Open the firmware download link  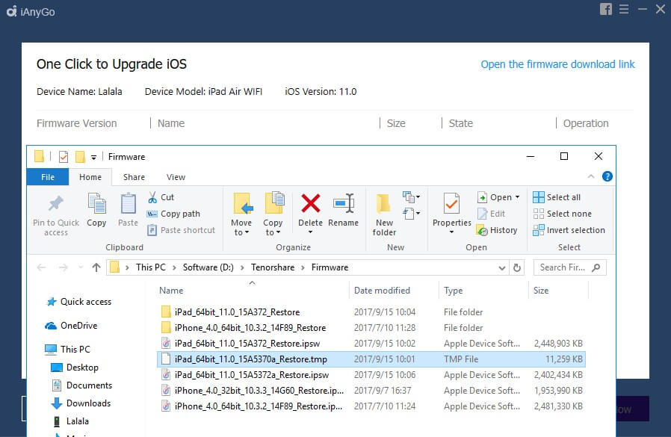click(x=557, y=64)
